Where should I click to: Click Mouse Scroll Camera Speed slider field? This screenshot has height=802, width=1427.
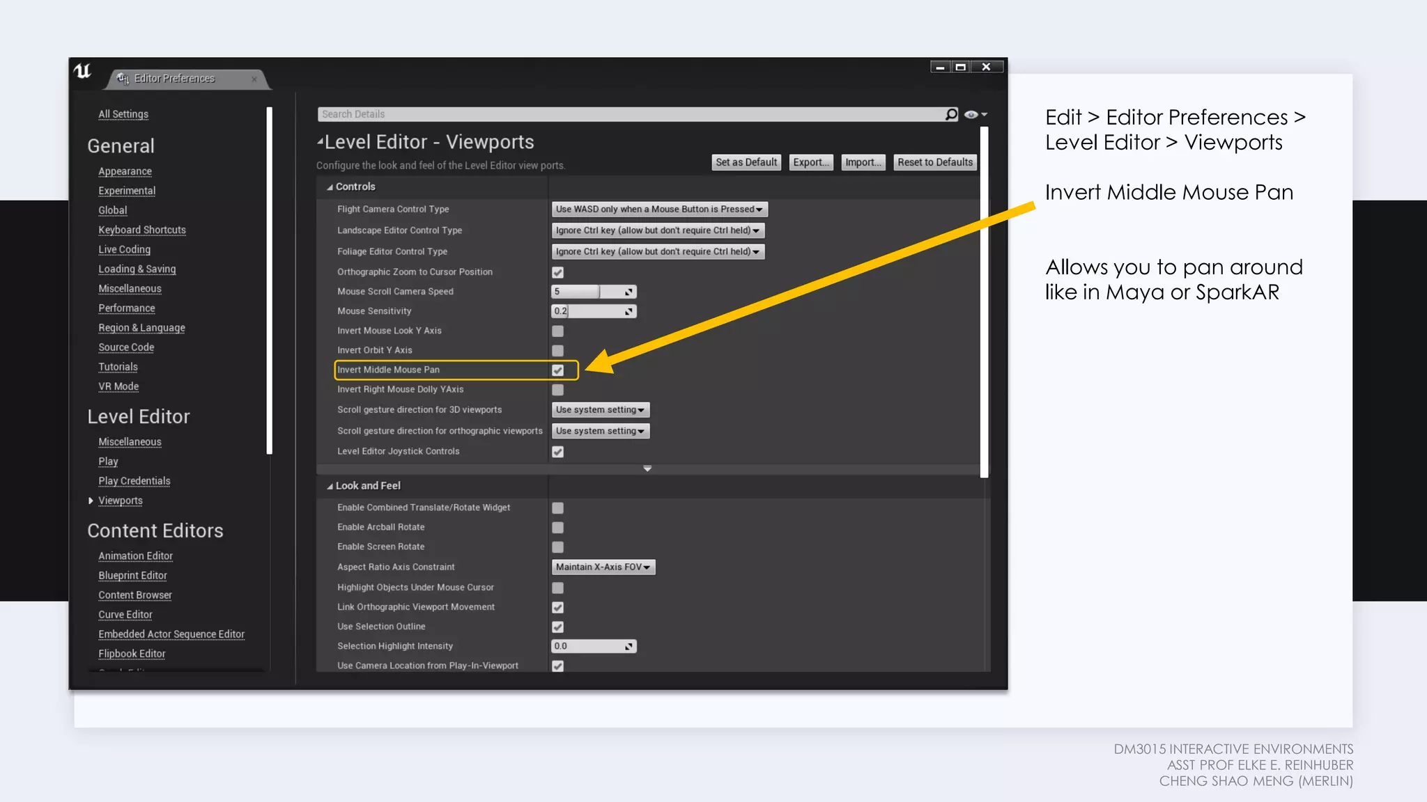click(x=594, y=292)
